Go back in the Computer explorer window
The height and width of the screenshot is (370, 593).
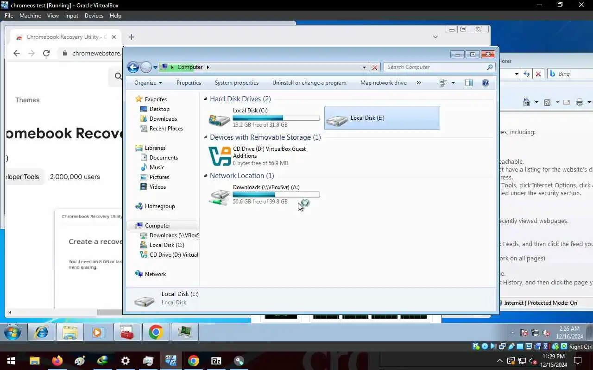point(133,67)
